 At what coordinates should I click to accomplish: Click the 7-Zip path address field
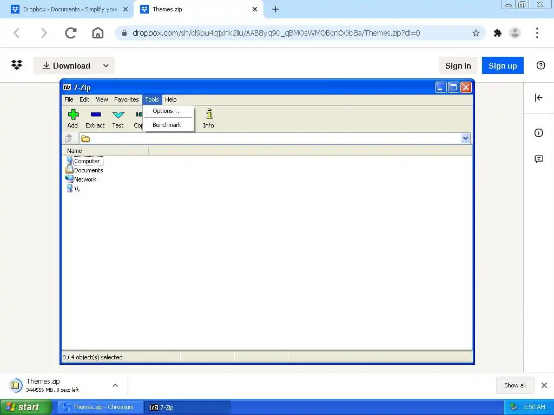[271, 138]
